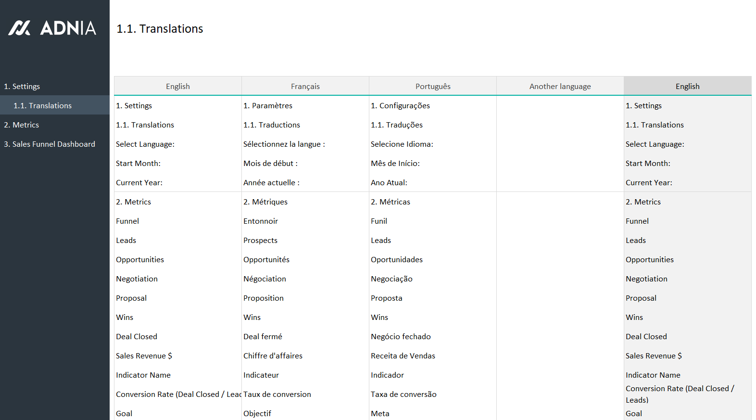
Task: Click the 'Entonnoir' French translation cell
Action: point(261,221)
